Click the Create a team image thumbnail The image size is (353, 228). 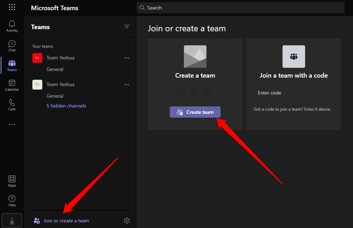tap(195, 57)
